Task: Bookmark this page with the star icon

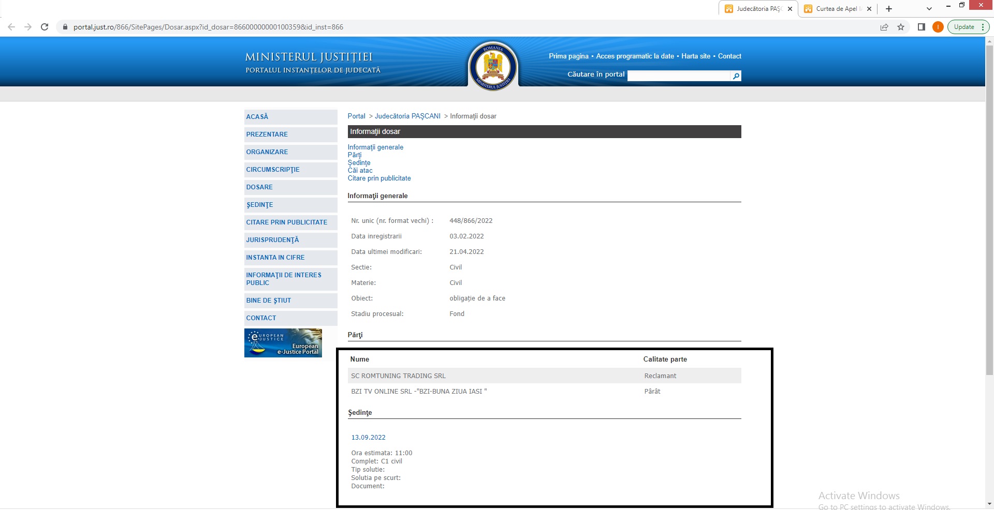Action: 901,27
